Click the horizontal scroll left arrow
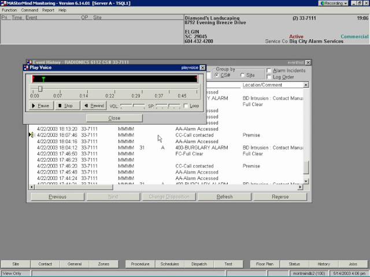Image resolution: width=370 pixels, height=277 pixels. pos(32,187)
